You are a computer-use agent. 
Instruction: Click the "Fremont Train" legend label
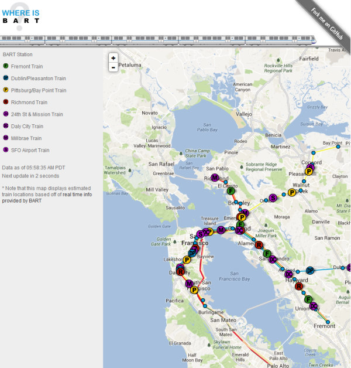[27, 66]
